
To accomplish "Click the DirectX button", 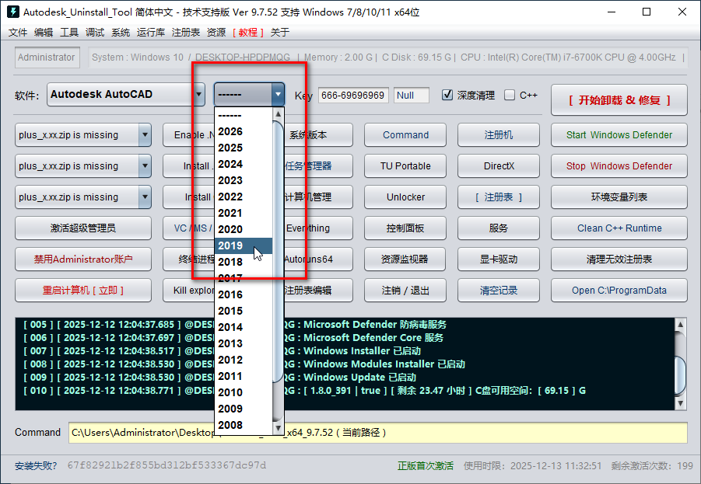I will [x=499, y=165].
